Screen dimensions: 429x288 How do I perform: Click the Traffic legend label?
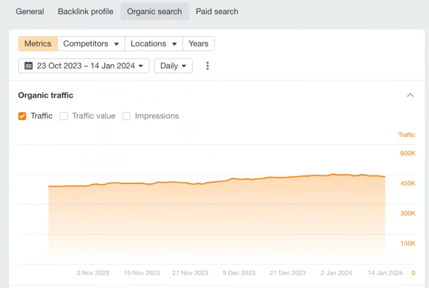[41, 116]
